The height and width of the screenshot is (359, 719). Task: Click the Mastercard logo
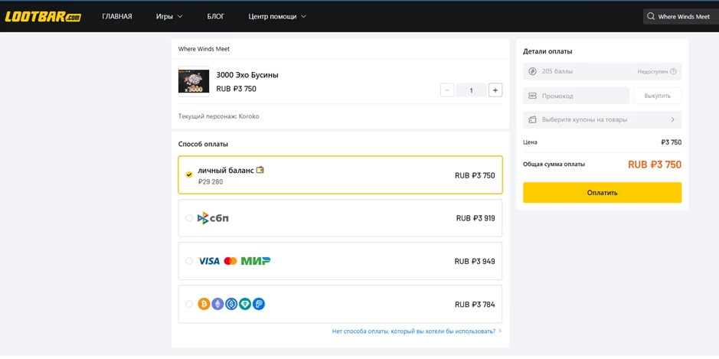pos(230,261)
